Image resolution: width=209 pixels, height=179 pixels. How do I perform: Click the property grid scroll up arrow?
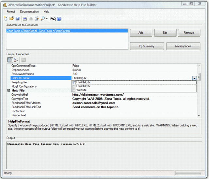[199, 66]
